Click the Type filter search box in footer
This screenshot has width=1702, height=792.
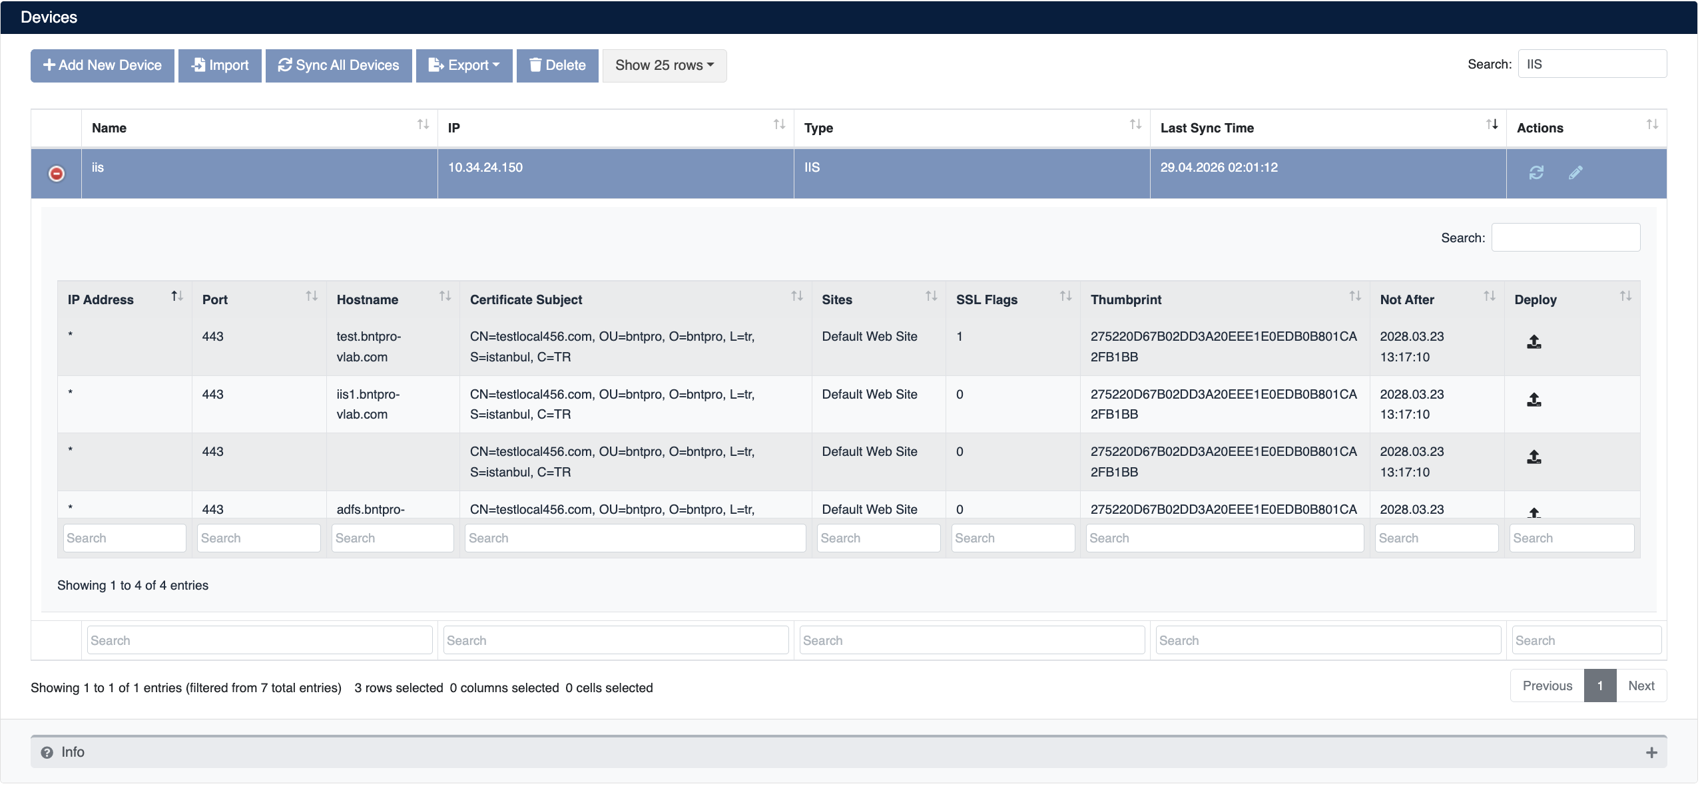pos(972,640)
